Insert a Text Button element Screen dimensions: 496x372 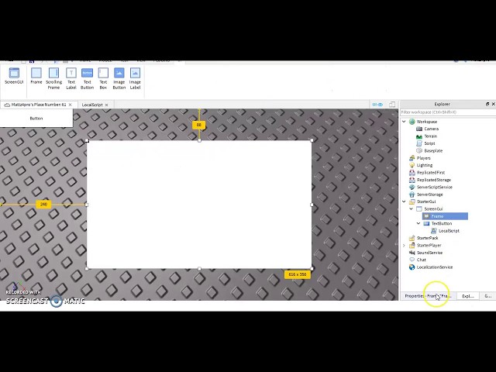pos(87,78)
